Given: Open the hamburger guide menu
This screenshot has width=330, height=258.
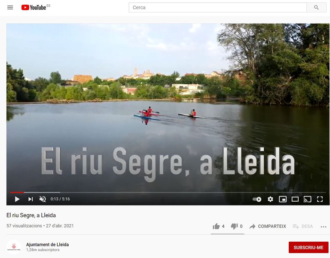Looking at the screenshot, I should tap(10, 8).
